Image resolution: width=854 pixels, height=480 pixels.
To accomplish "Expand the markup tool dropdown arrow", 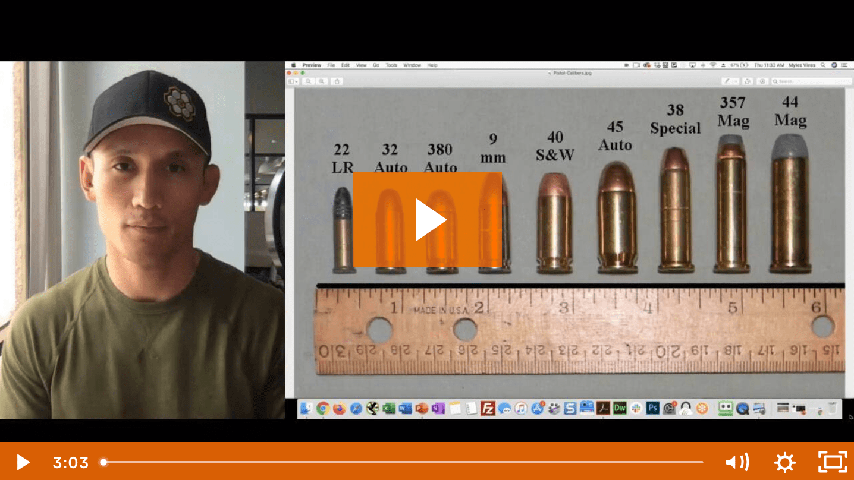I will pos(736,81).
